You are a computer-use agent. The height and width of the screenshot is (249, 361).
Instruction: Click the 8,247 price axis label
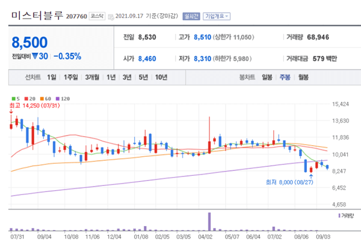tap(339, 171)
